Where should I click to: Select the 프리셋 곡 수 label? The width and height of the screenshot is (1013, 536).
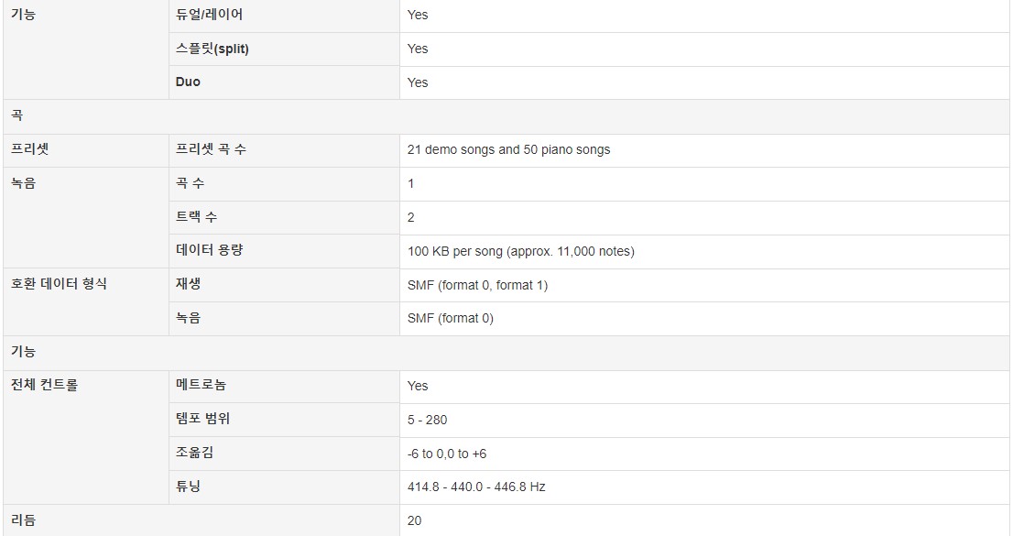[x=211, y=149]
